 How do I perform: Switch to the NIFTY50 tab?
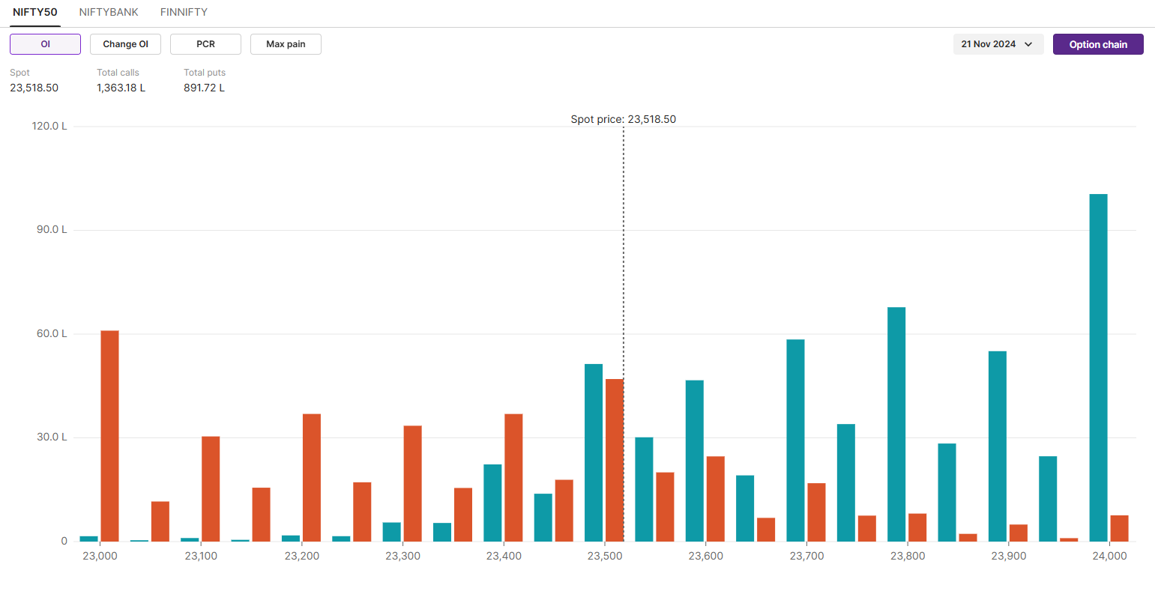point(35,12)
